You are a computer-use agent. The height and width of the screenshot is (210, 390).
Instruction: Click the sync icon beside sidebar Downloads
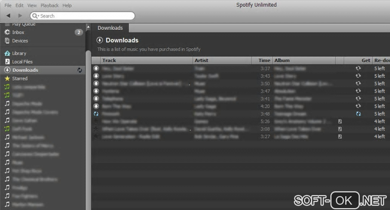(80, 70)
